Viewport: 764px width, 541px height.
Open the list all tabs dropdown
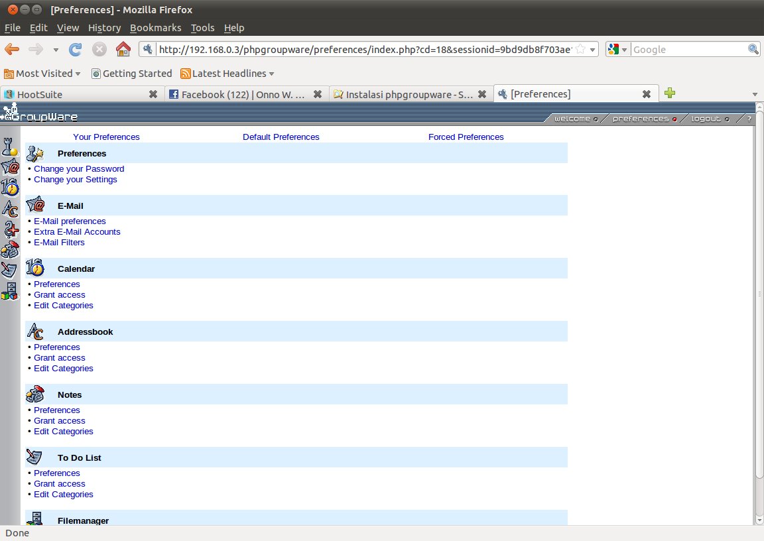pyautogui.click(x=755, y=94)
